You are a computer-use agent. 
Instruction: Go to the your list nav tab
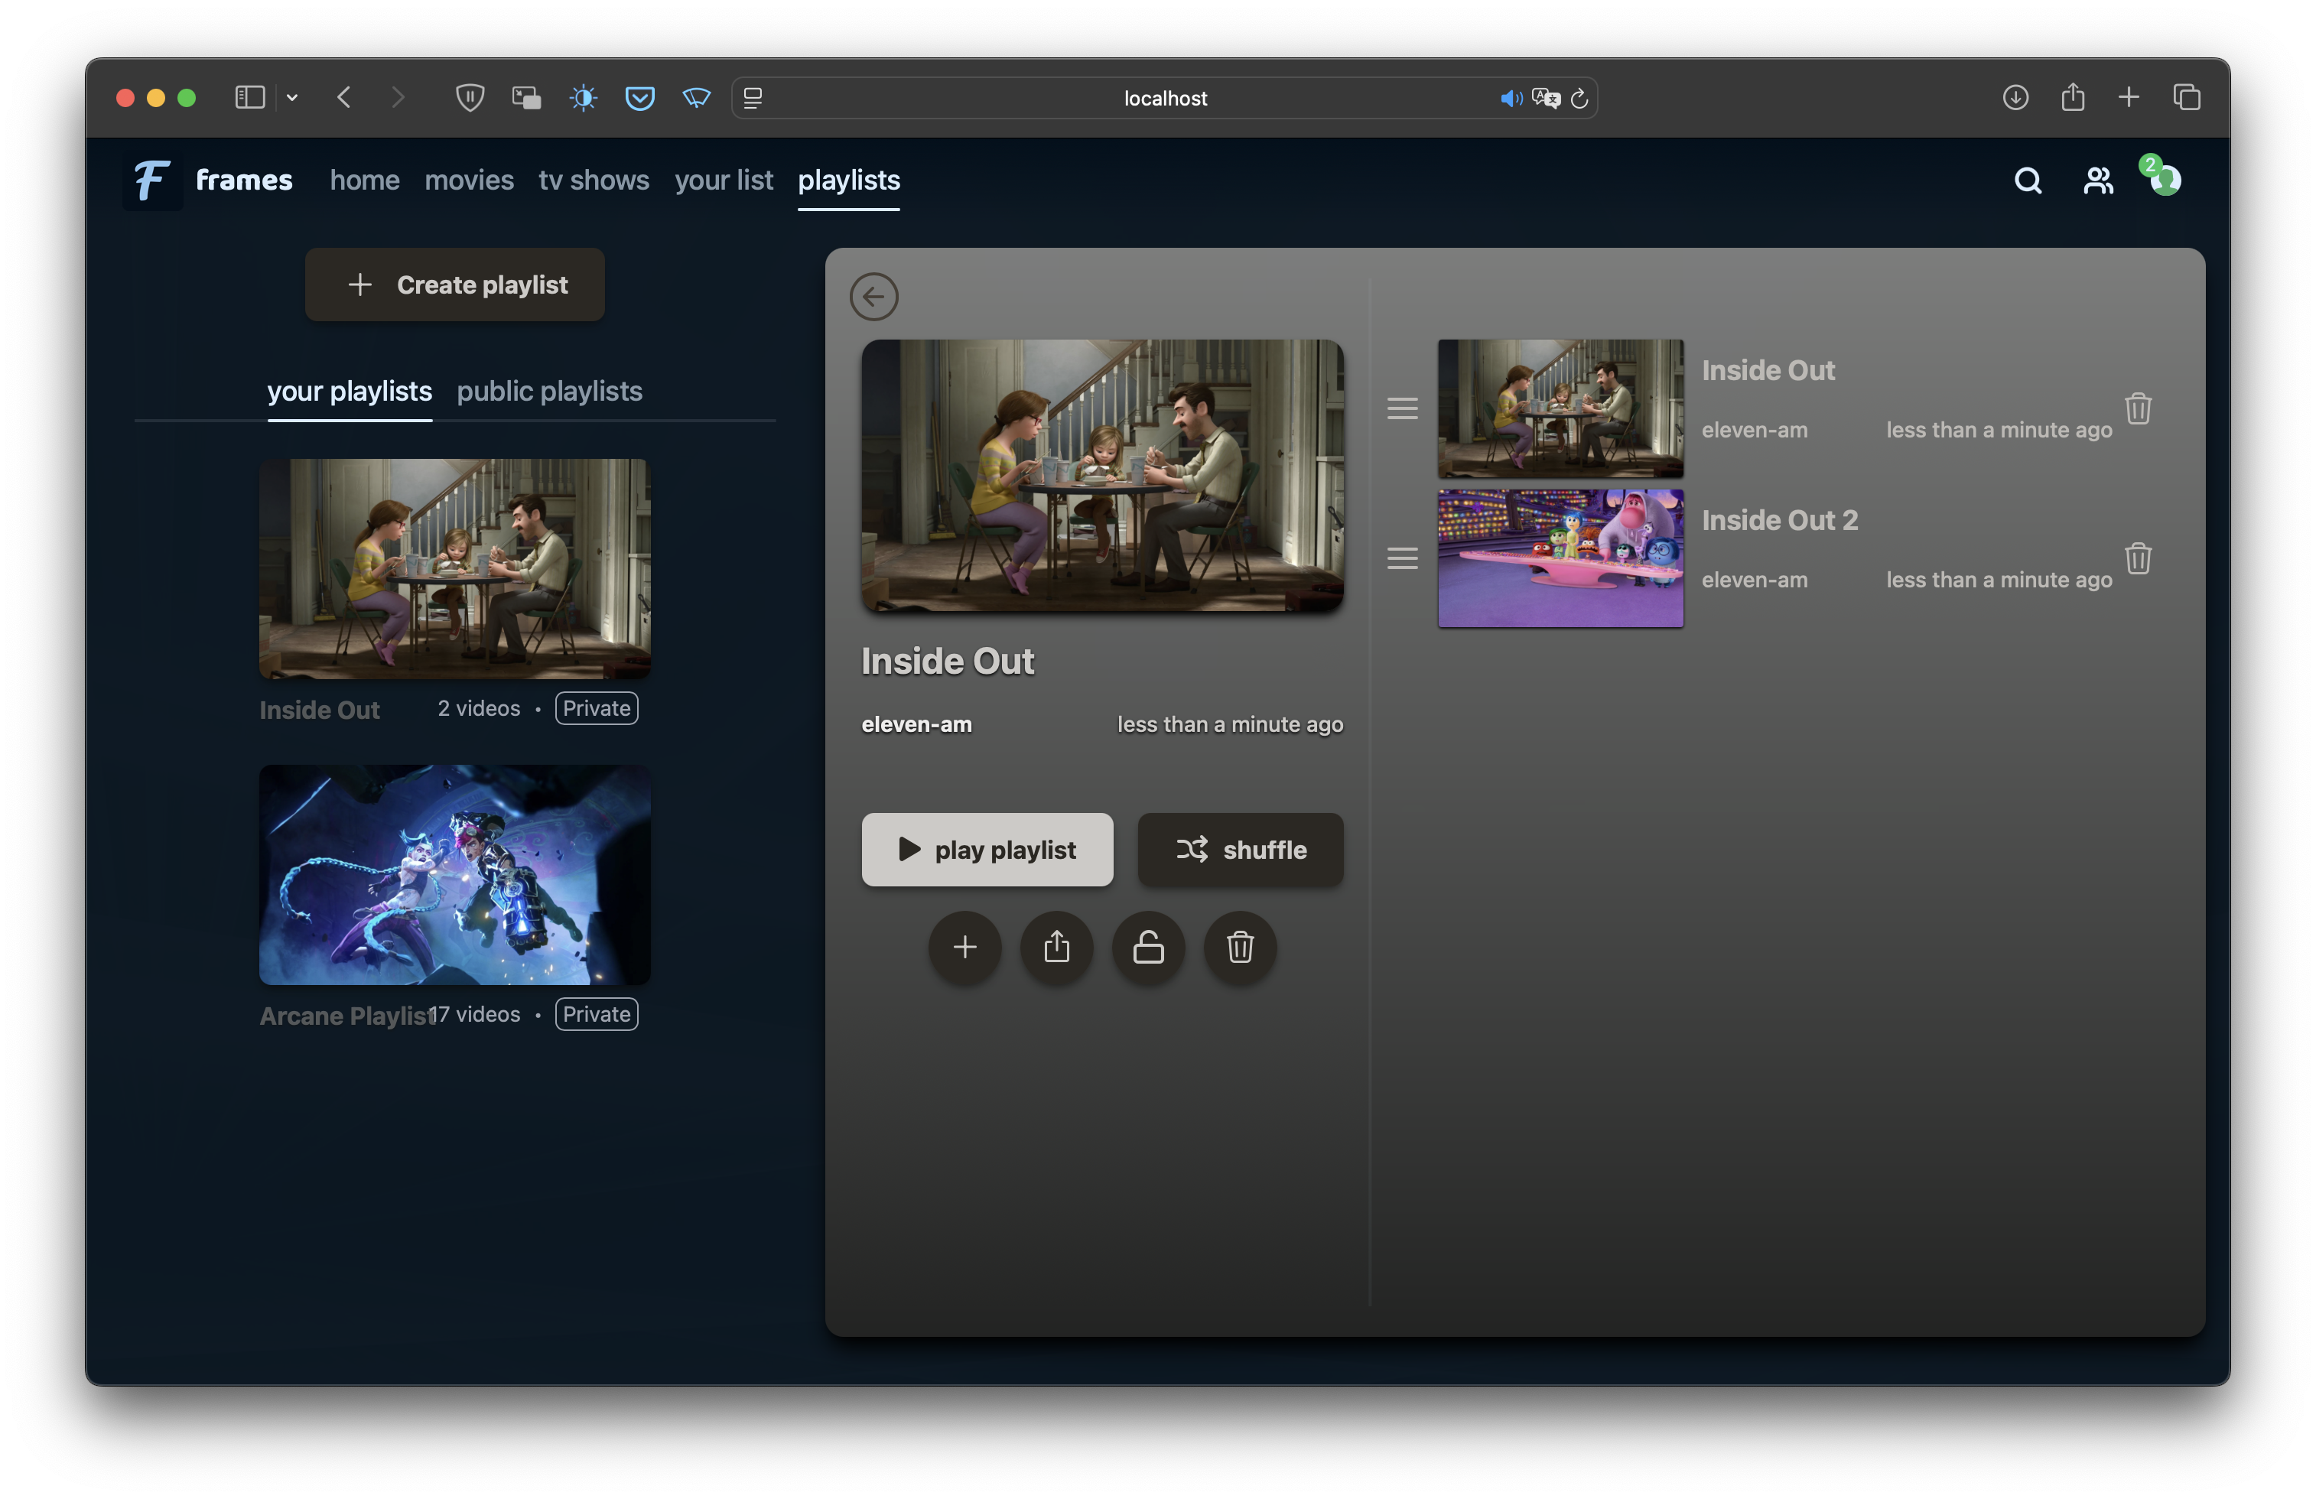point(724,180)
